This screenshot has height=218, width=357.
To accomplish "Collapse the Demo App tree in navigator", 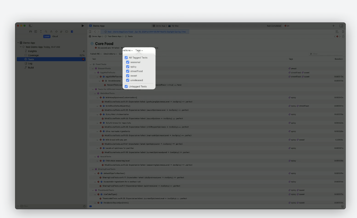I will [x=18, y=43].
